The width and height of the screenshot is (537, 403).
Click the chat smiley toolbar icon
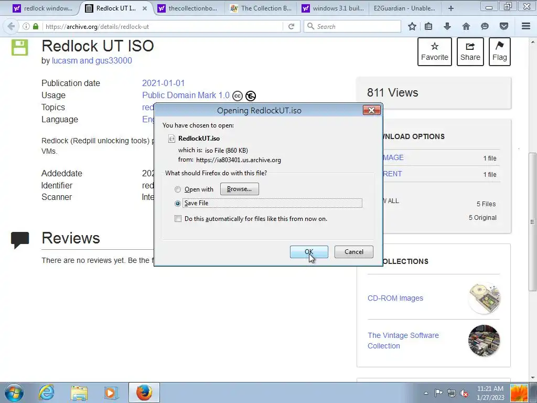pos(485,26)
